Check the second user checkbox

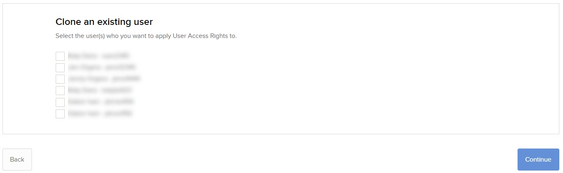pyautogui.click(x=60, y=68)
